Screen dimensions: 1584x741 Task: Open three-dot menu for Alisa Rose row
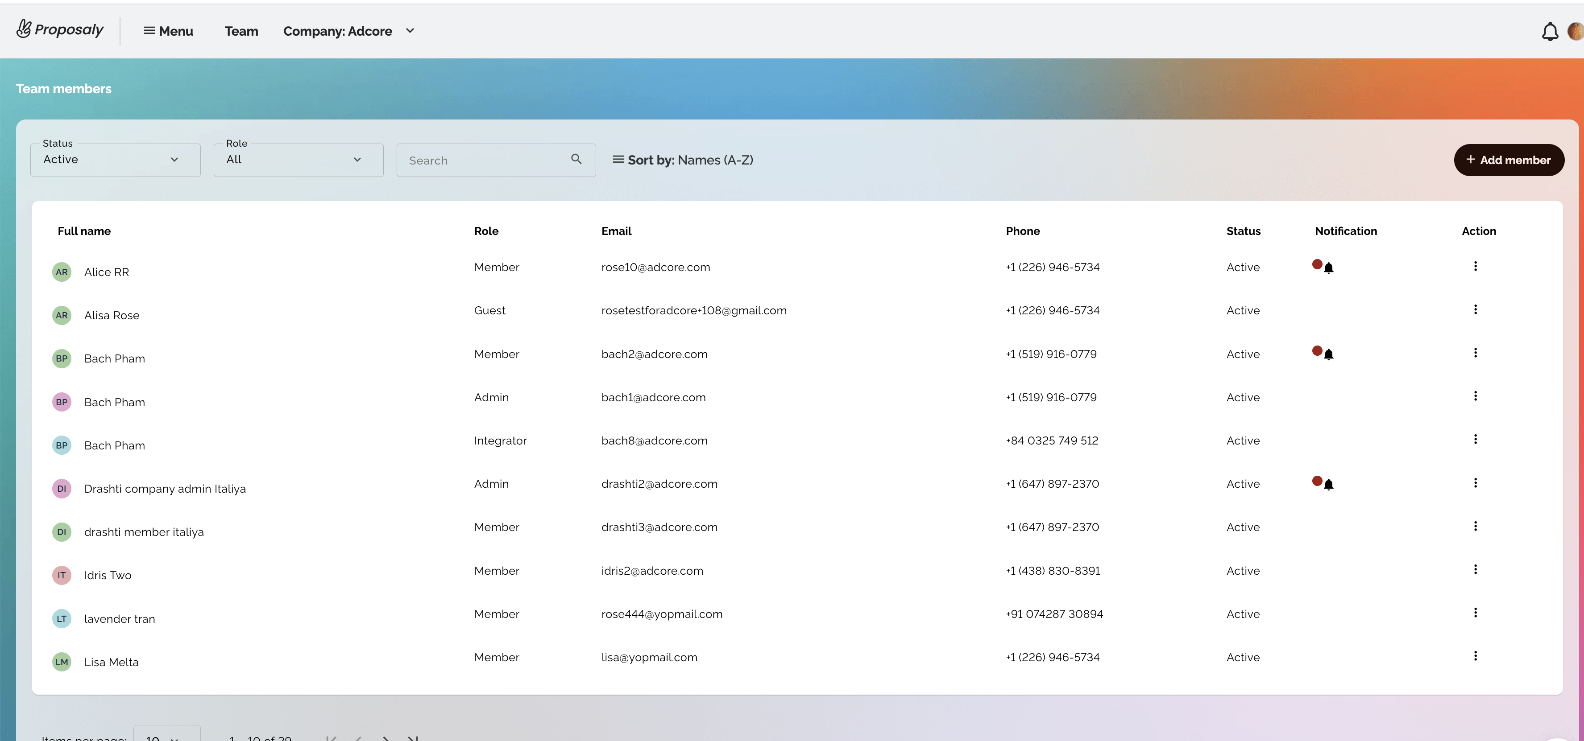coord(1475,310)
